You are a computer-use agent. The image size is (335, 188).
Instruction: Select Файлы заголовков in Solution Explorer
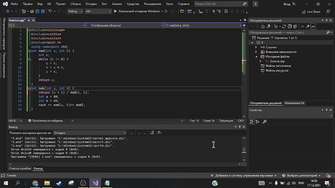tap(278, 66)
